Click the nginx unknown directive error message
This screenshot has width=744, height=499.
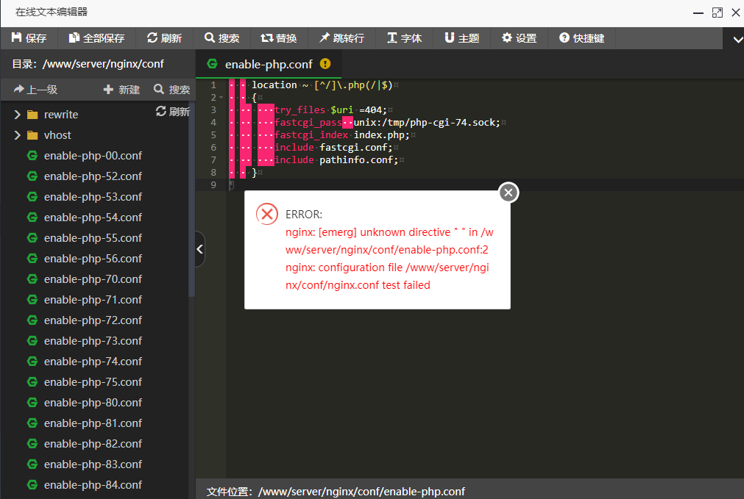389,241
